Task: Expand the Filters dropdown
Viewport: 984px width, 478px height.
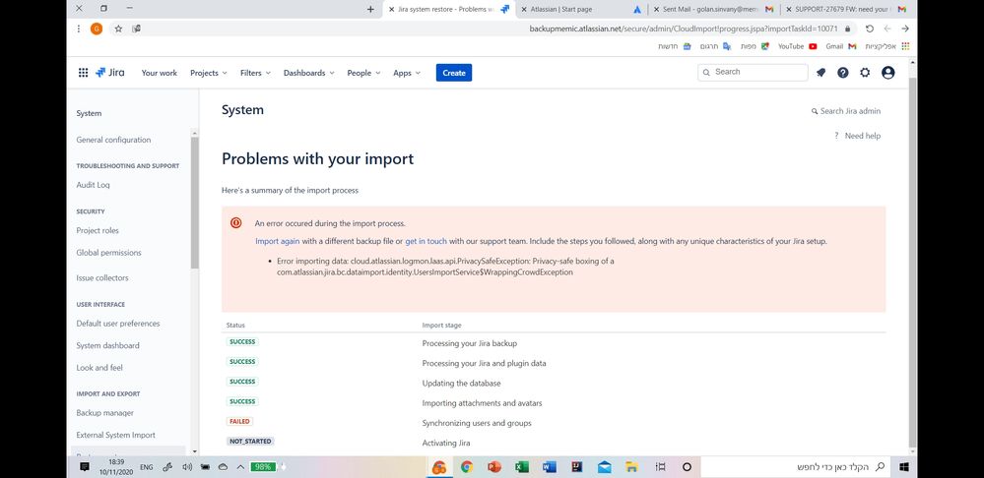Action: coord(255,73)
